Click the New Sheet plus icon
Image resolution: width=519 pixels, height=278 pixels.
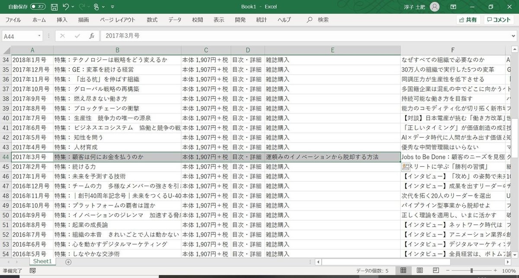pyautogui.click(x=68, y=262)
